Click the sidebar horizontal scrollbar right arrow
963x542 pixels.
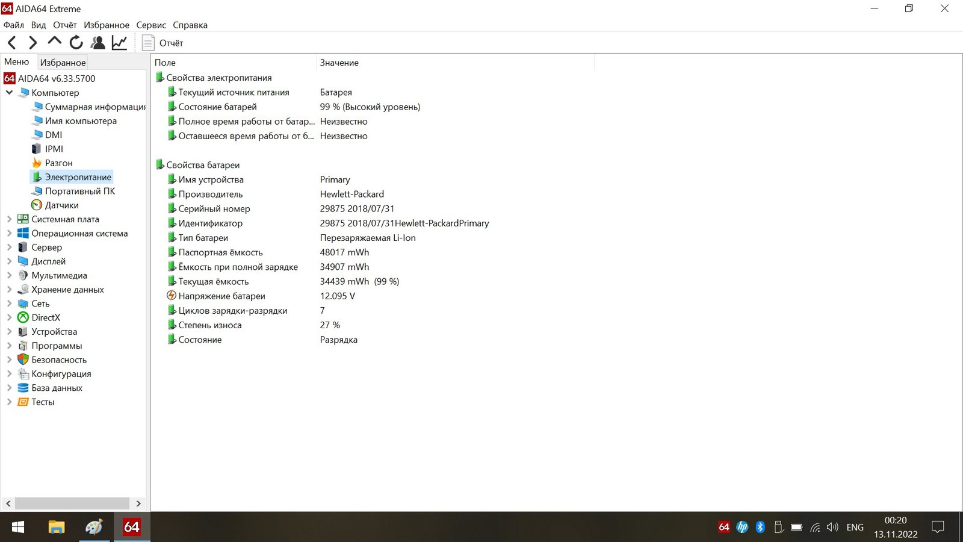[138, 503]
